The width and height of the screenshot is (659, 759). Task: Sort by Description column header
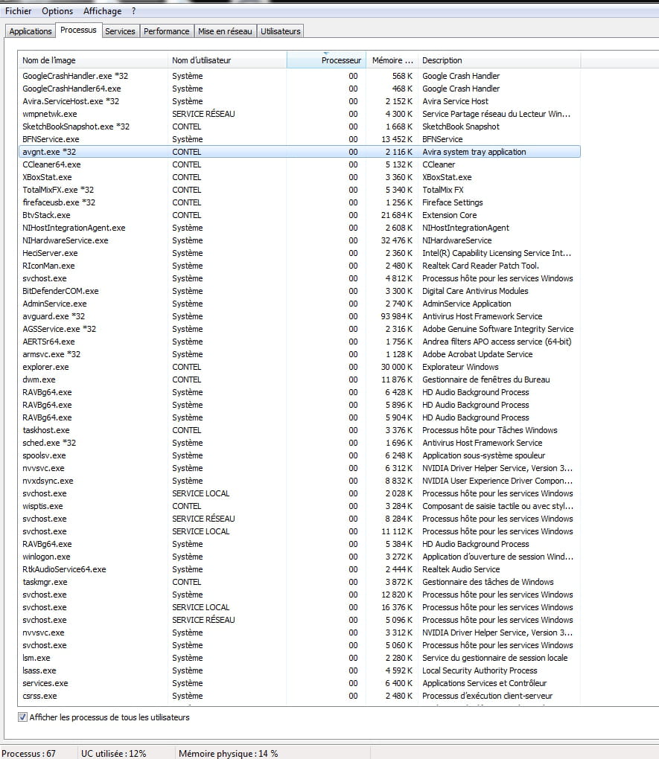[x=499, y=60]
